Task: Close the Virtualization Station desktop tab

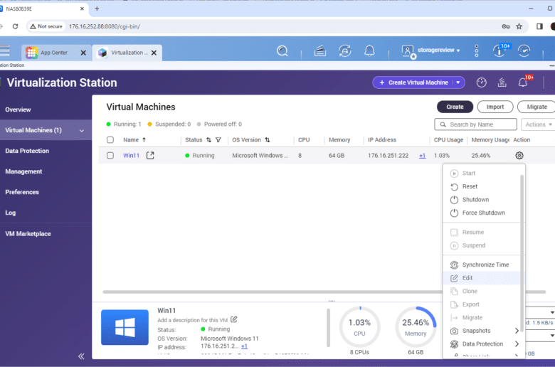Action: [154, 53]
